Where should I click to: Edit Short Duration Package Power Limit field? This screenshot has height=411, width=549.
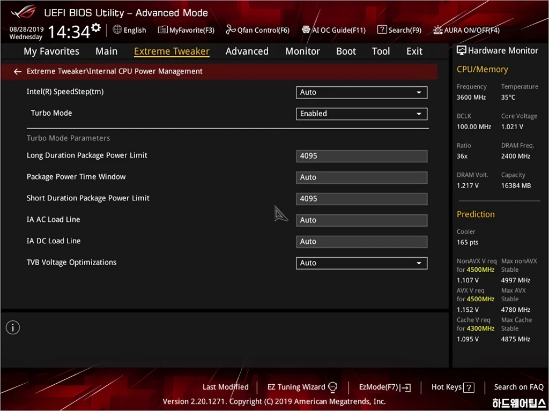(x=361, y=199)
